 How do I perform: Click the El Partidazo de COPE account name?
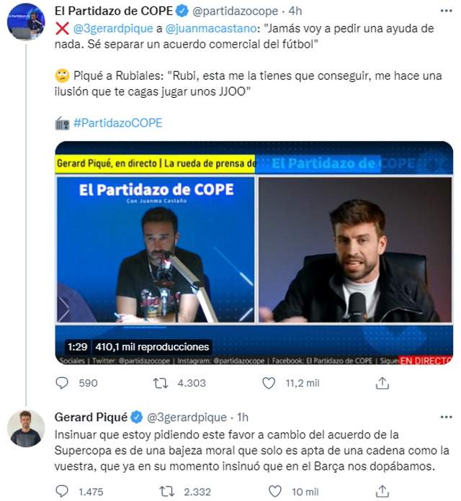[114, 12]
